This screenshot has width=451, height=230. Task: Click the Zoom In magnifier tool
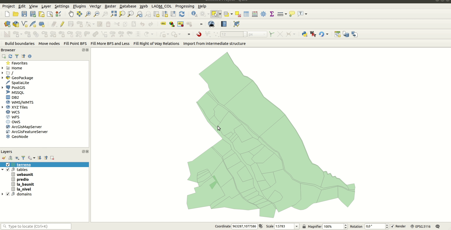(x=88, y=14)
